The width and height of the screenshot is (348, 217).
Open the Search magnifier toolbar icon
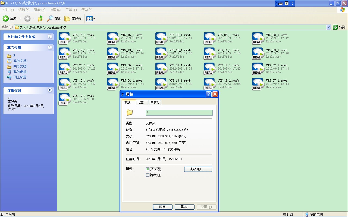pos(50,18)
